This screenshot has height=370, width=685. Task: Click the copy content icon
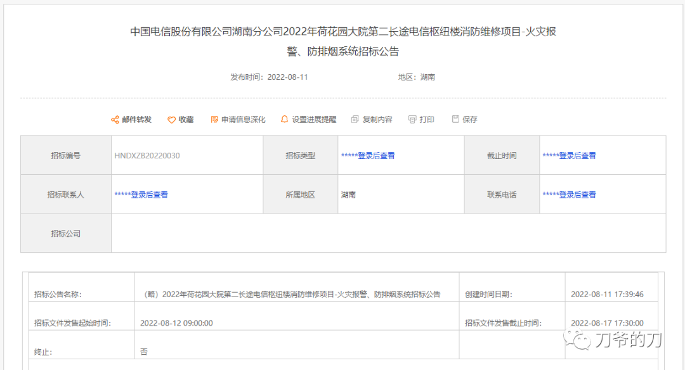355,119
